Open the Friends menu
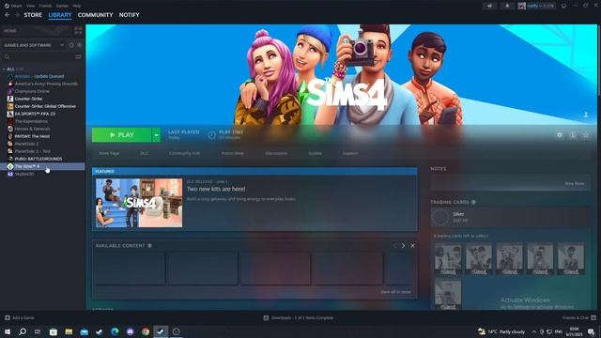 (45, 6)
